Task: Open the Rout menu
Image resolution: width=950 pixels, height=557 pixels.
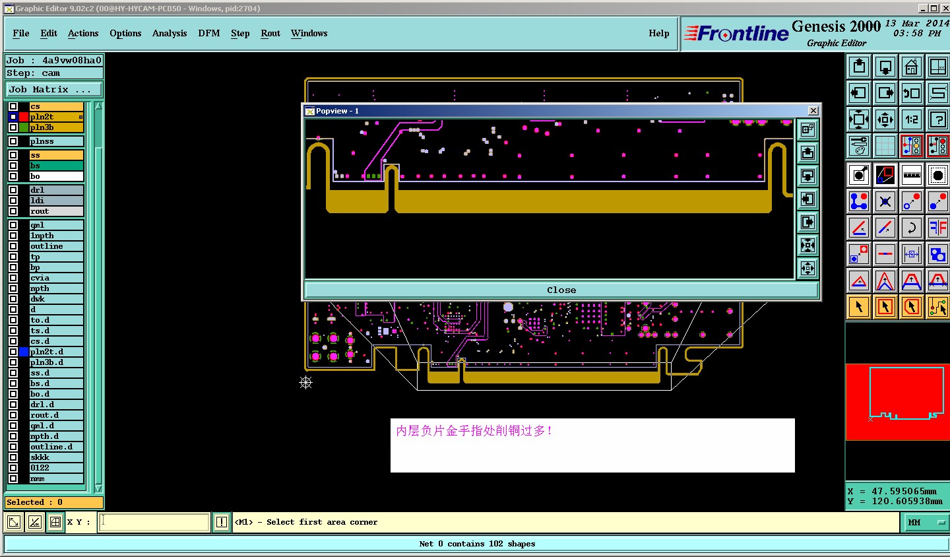Action: pyautogui.click(x=270, y=33)
